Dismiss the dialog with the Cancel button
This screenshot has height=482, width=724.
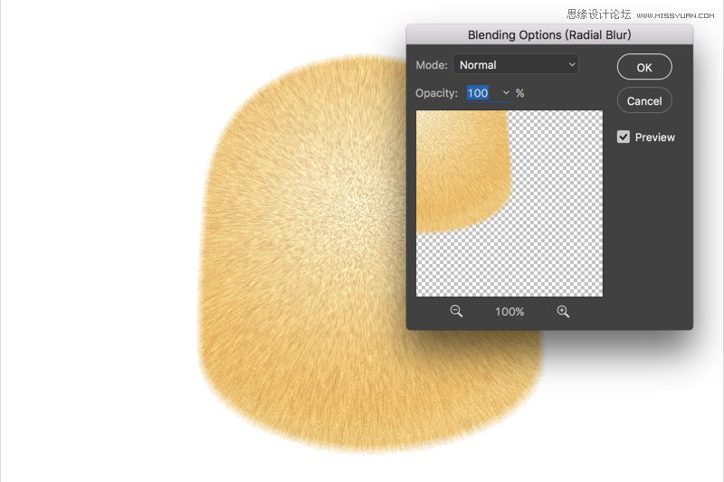pyautogui.click(x=644, y=100)
